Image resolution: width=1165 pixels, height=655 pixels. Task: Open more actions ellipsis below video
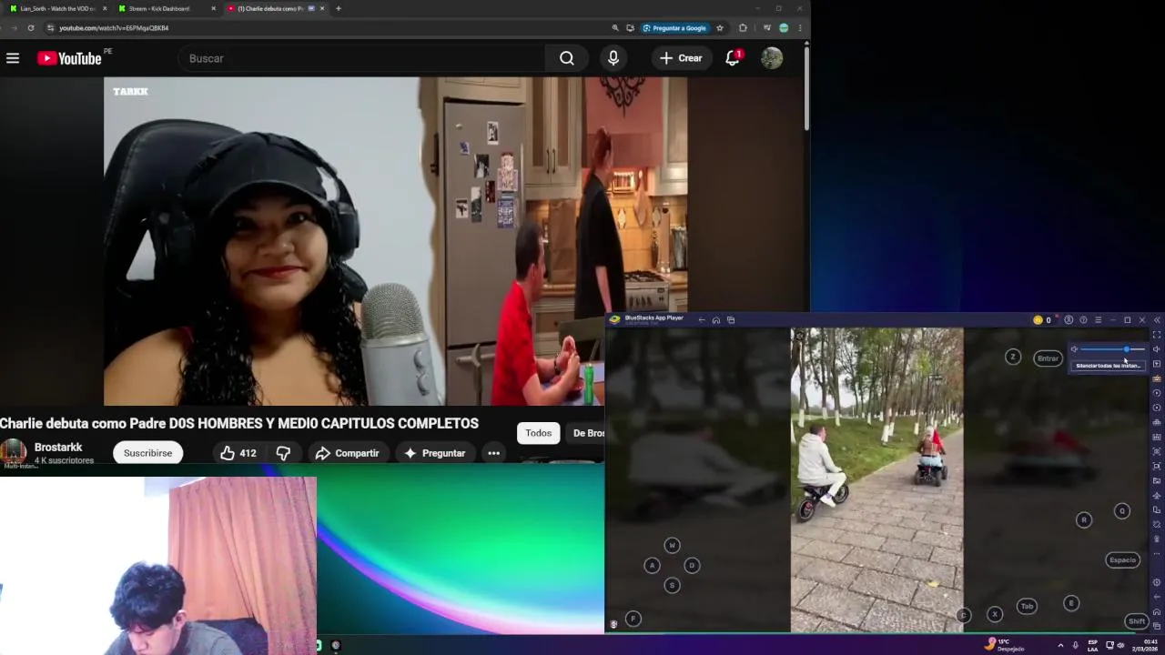click(493, 453)
